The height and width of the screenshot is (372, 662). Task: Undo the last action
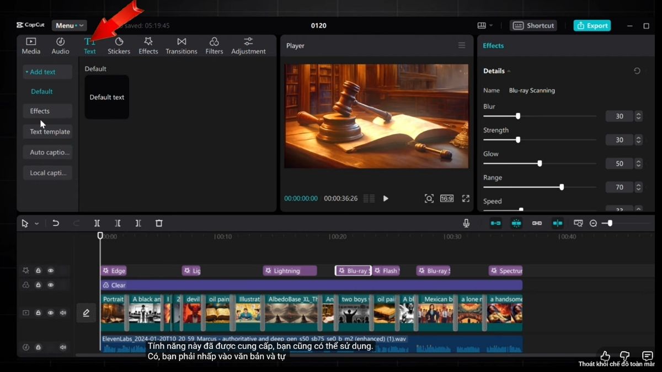click(x=55, y=223)
